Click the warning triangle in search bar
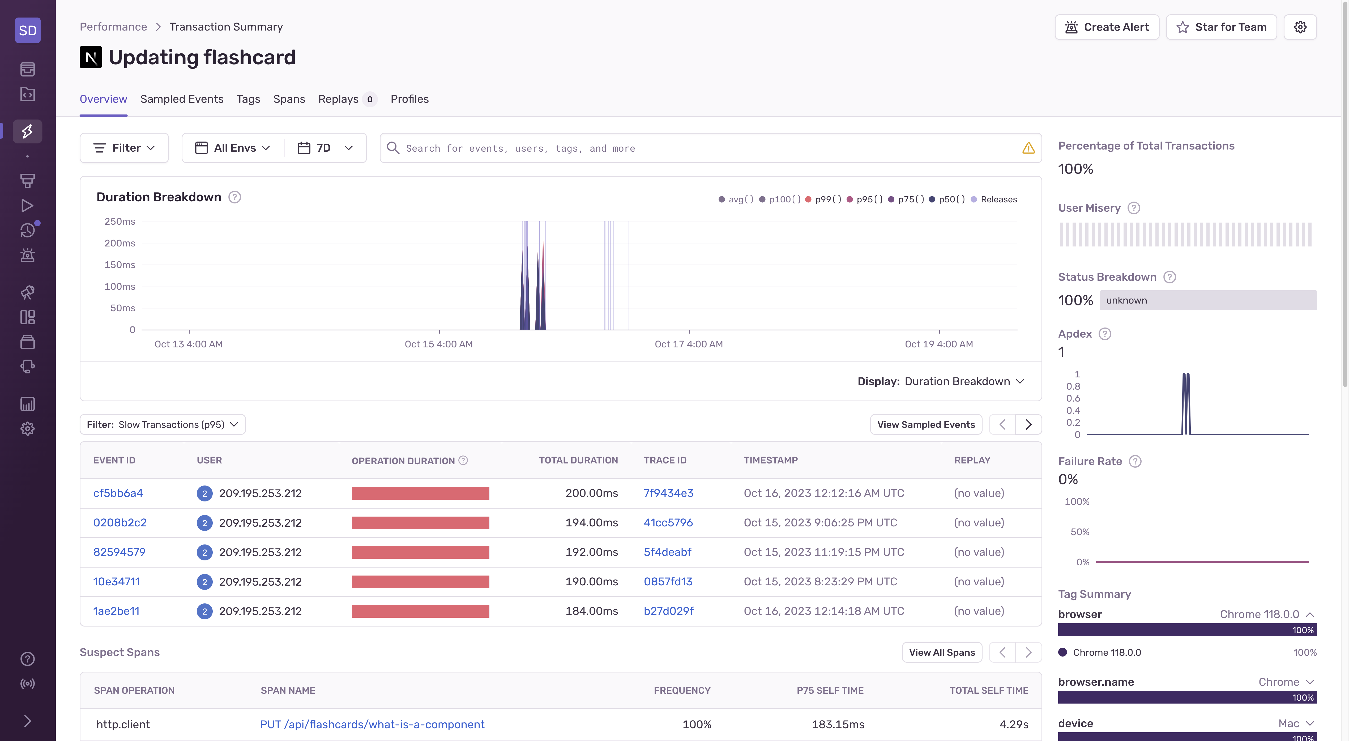The height and width of the screenshot is (741, 1349). click(1028, 148)
